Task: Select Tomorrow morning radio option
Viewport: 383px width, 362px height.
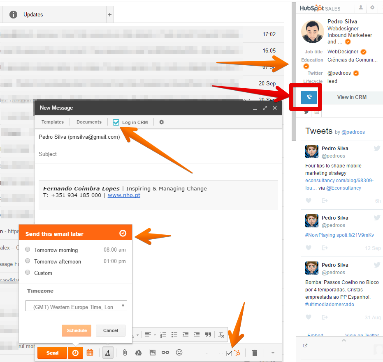Action: 28,250
